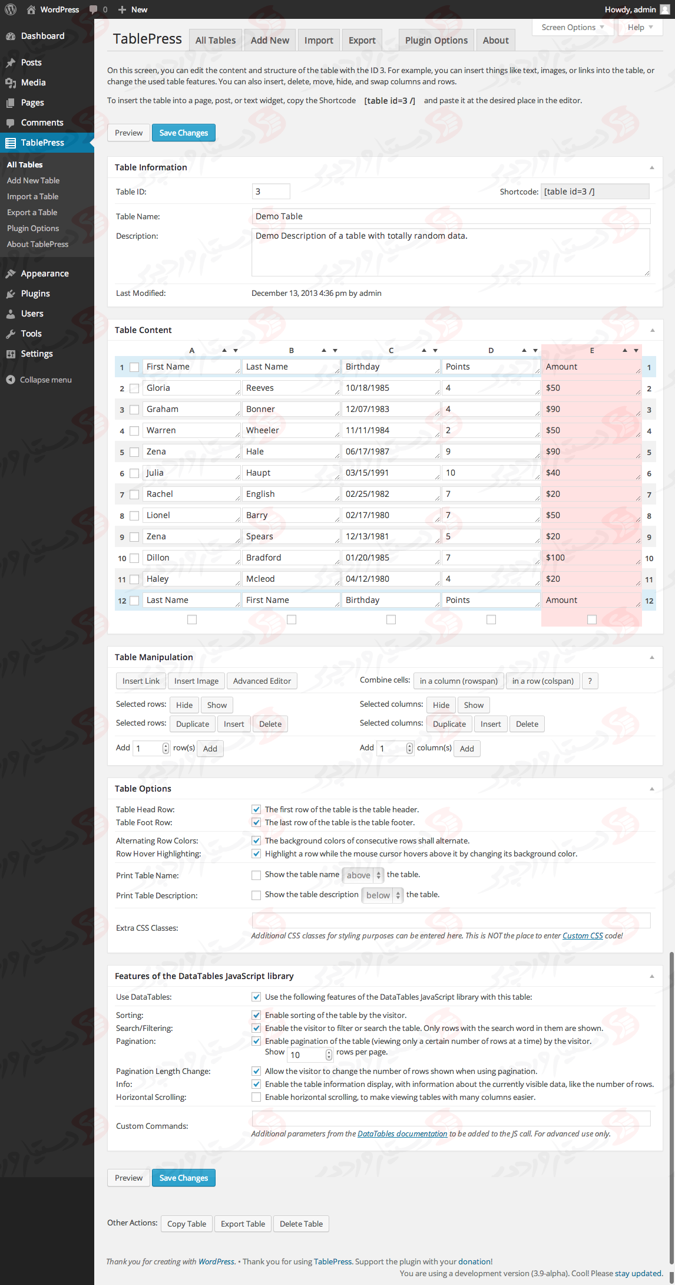Enable the Horizontal Scrolling checkbox
Screen dimensions: 675x1285
pyautogui.click(x=256, y=1097)
